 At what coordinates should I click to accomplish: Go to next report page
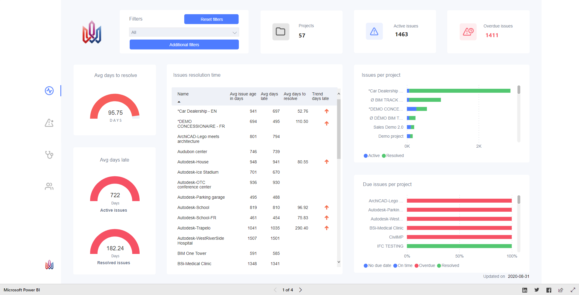[x=300, y=290]
